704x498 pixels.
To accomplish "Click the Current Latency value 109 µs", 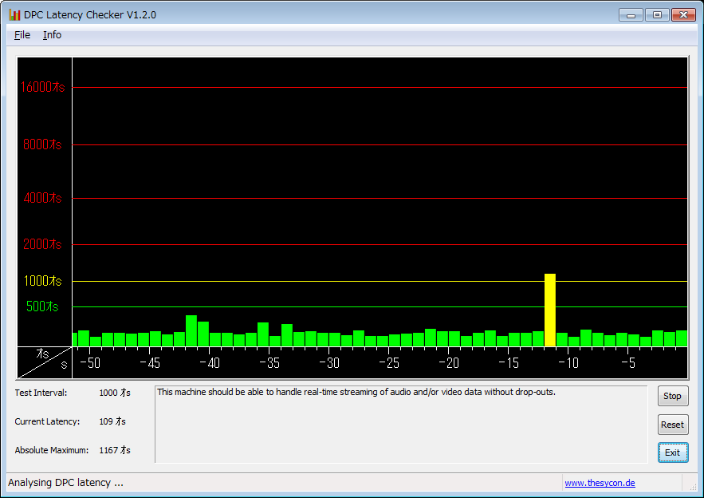I will [112, 421].
